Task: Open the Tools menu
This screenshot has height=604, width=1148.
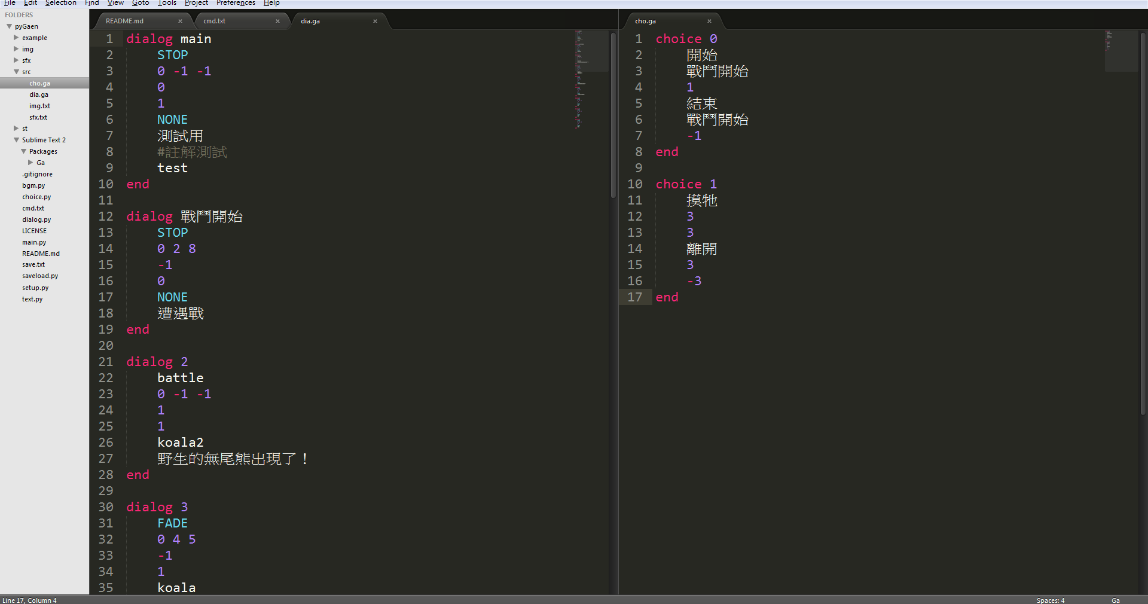Action: pyautogui.click(x=167, y=3)
